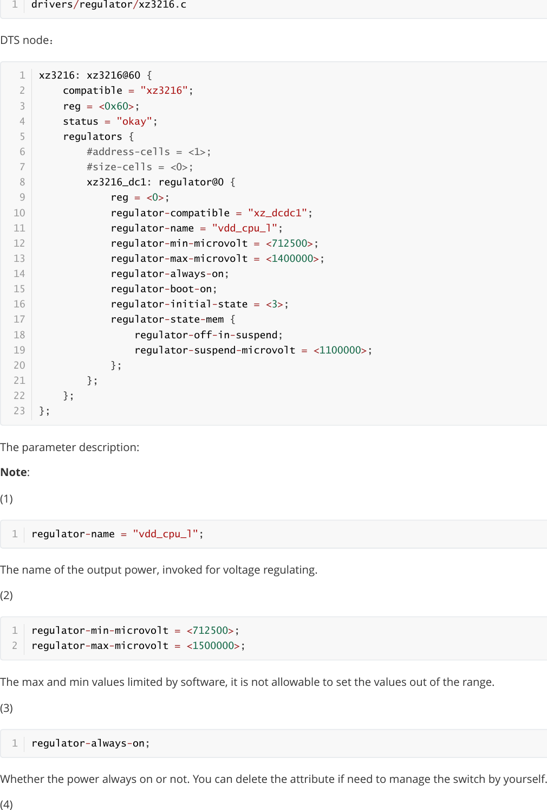Click the (2) section marker
The height and width of the screenshot is (810, 547).
click(x=6, y=595)
